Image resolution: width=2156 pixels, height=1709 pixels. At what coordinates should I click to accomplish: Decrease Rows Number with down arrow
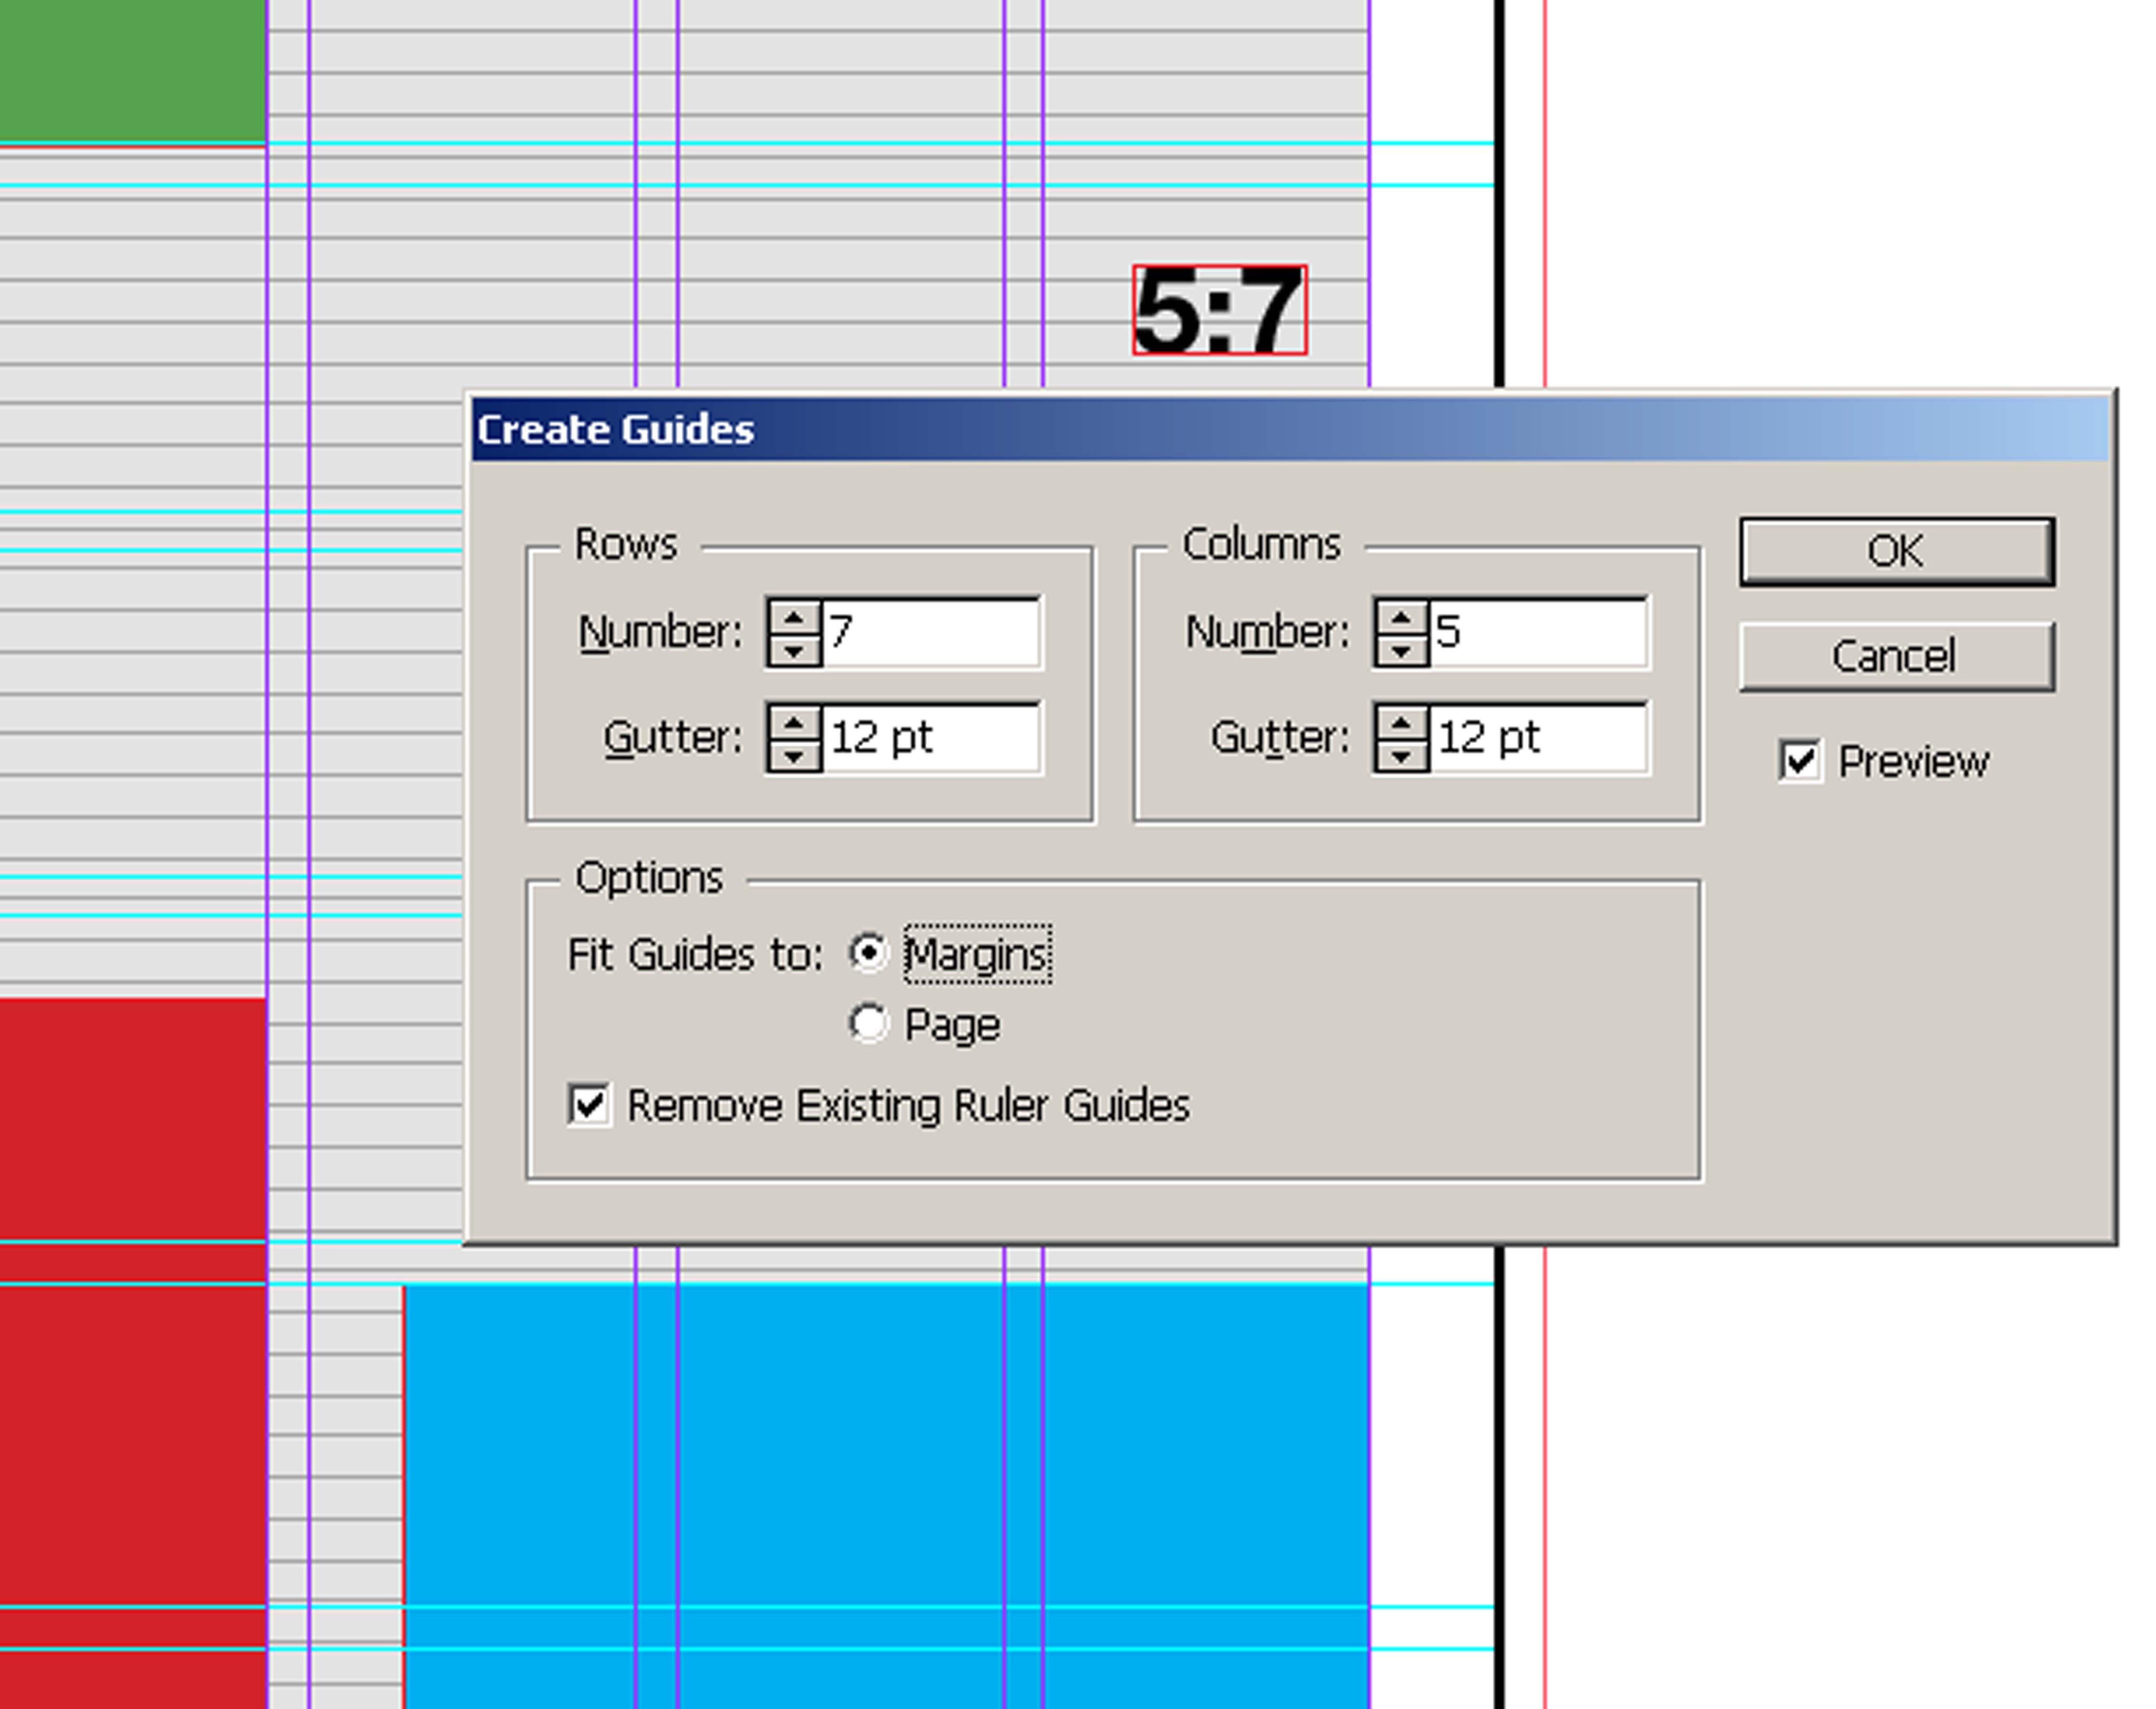(x=794, y=650)
